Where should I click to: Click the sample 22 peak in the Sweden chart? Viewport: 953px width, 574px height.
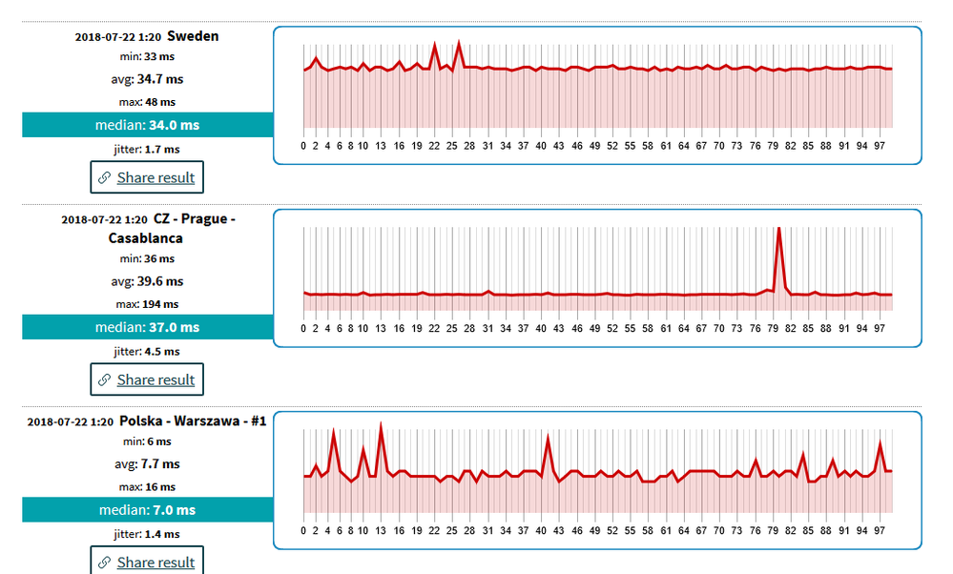(435, 45)
